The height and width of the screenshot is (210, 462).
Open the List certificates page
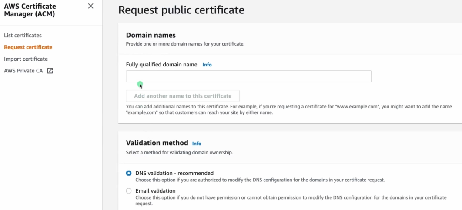(23, 35)
